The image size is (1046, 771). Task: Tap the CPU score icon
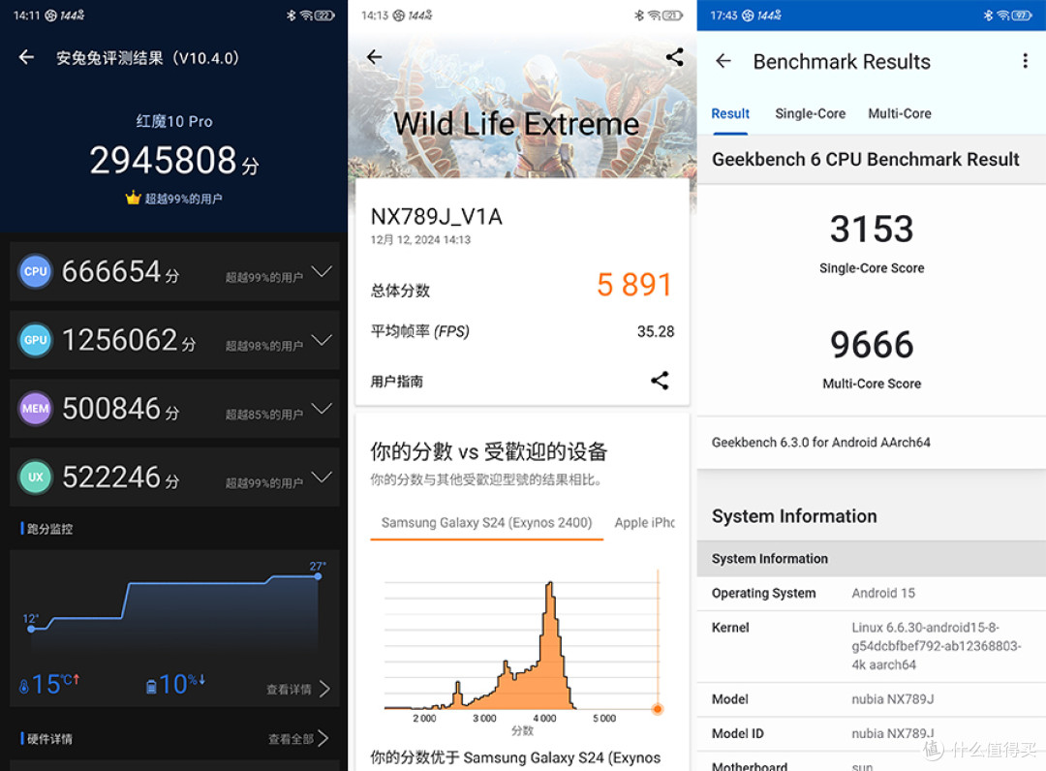point(36,271)
